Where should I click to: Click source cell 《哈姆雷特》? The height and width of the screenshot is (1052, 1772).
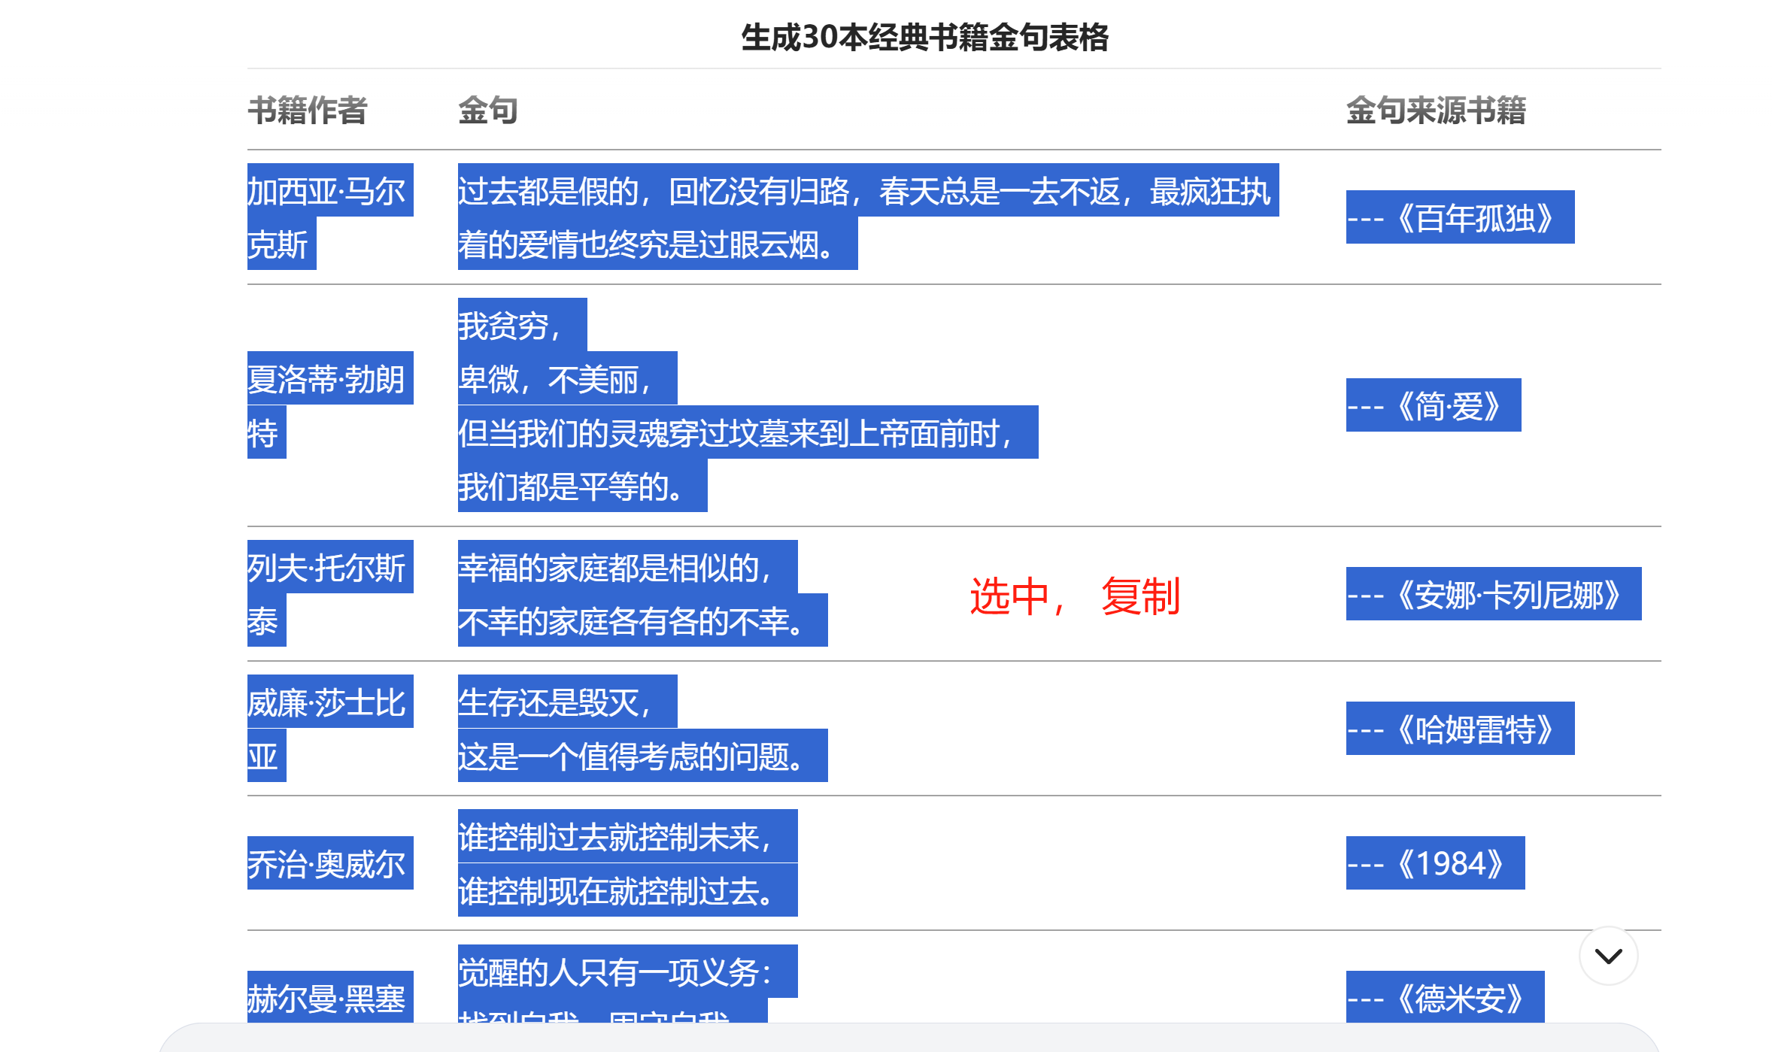(x=1460, y=729)
